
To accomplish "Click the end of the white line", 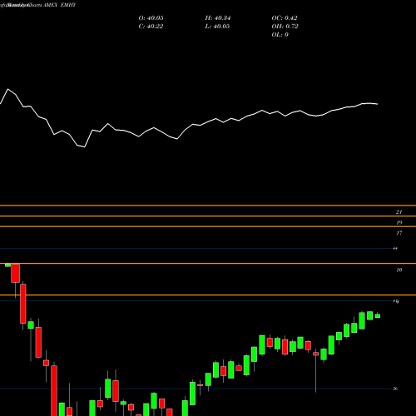I will tap(377, 104).
